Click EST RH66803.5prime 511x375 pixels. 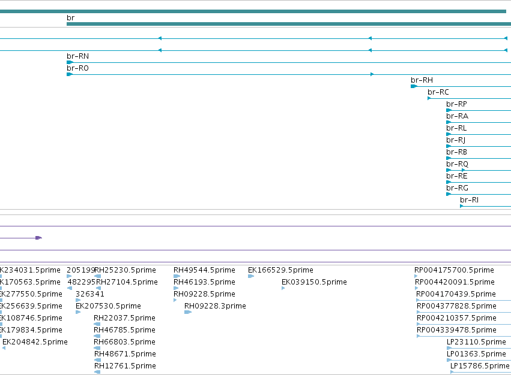coord(124,342)
